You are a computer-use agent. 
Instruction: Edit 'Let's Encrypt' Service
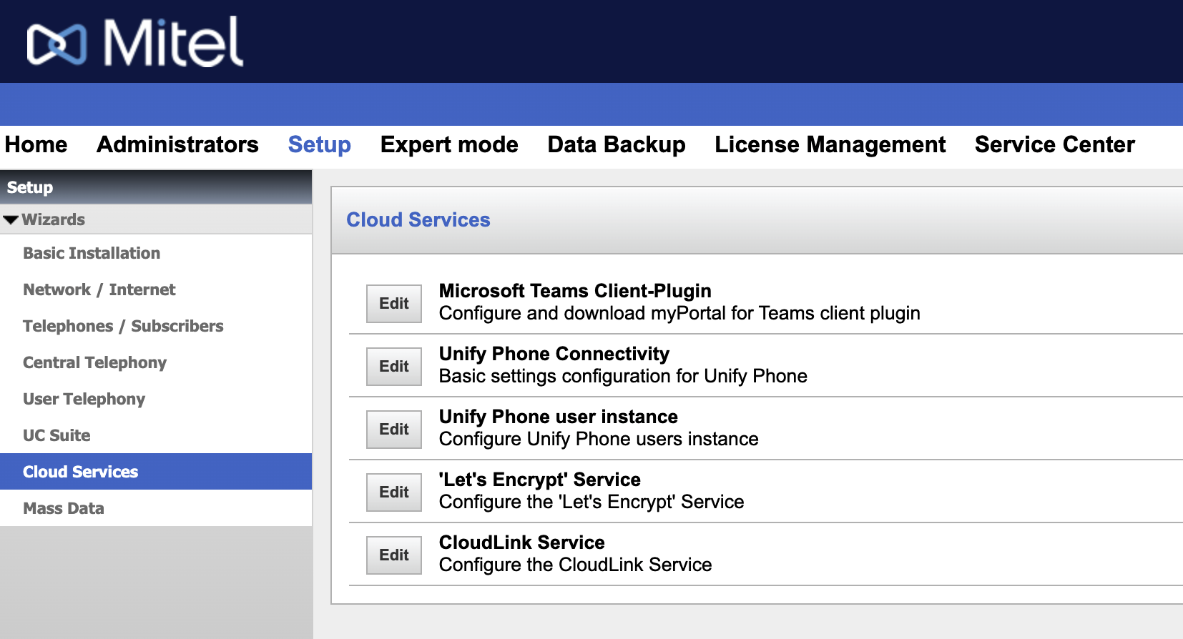(394, 492)
